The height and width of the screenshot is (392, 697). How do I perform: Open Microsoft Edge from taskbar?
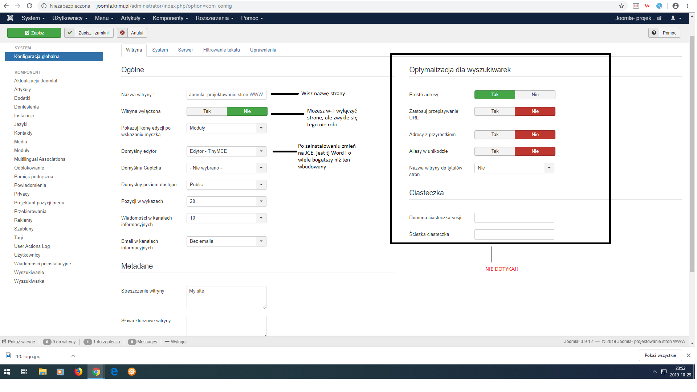114,372
